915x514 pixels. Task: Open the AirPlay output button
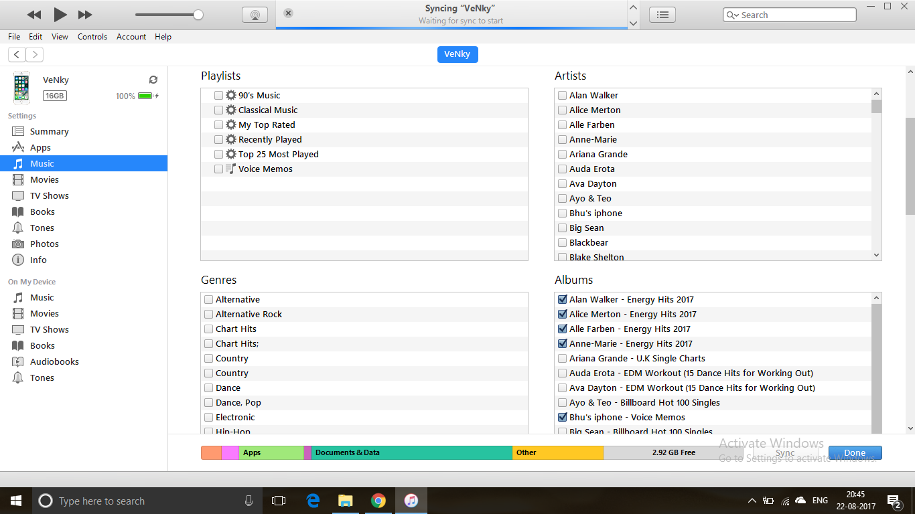pos(255,15)
